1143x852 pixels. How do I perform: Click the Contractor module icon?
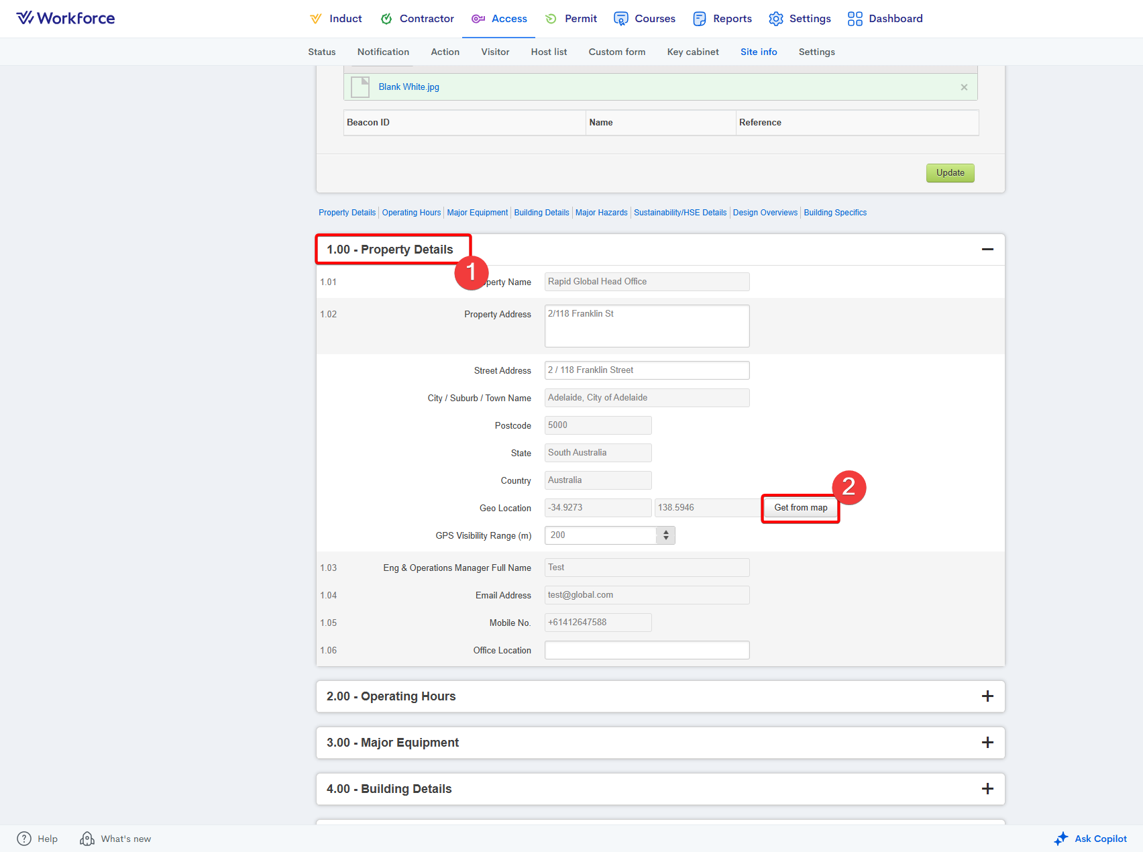tap(386, 19)
